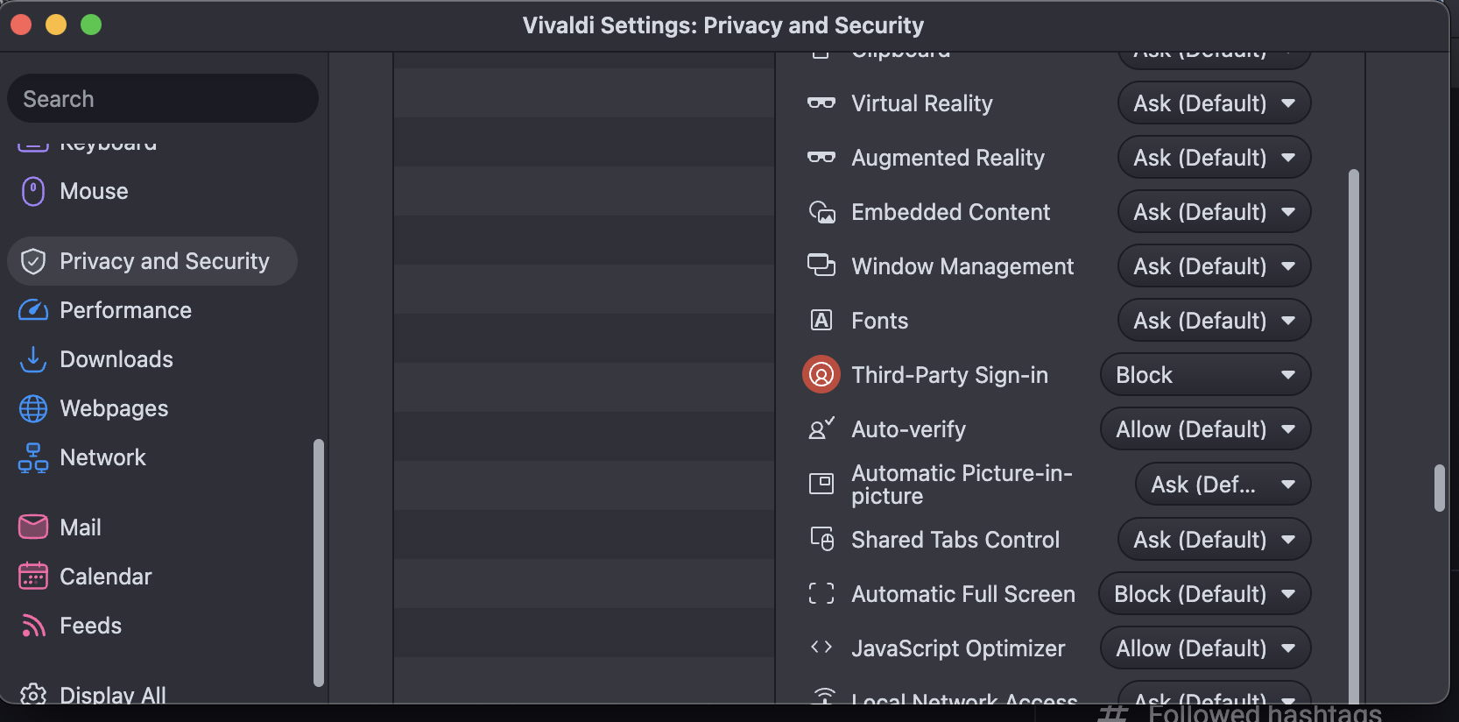Open Auto-verify Allow (Default) dropdown
Viewport: 1459px width, 722px height.
click(1204, 429)
